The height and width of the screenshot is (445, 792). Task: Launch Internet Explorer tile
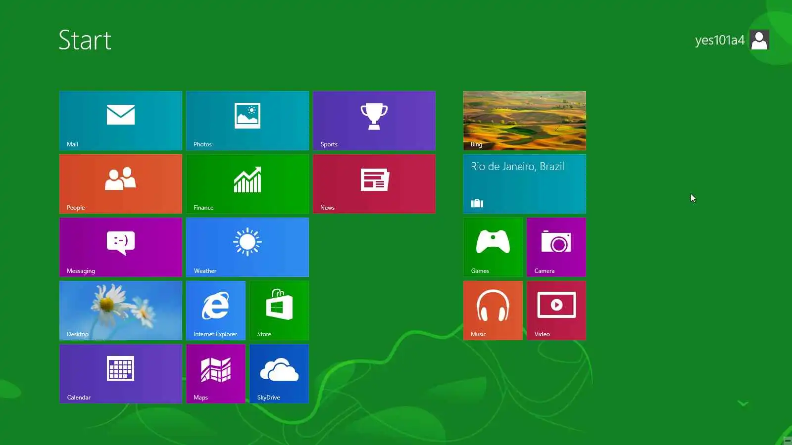216,311
